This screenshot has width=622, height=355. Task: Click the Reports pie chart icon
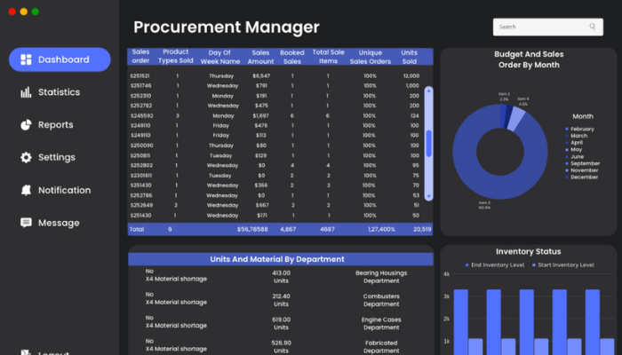pos(26,125)
